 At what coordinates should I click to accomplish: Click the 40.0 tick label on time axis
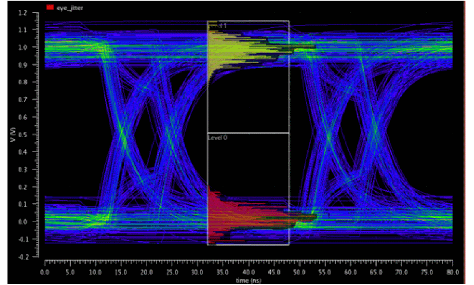248,272
